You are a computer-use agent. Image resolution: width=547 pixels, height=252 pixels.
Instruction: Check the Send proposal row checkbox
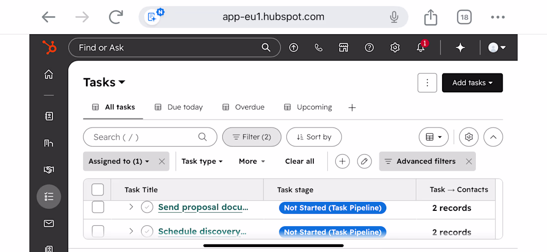click(x=97, y=207)
